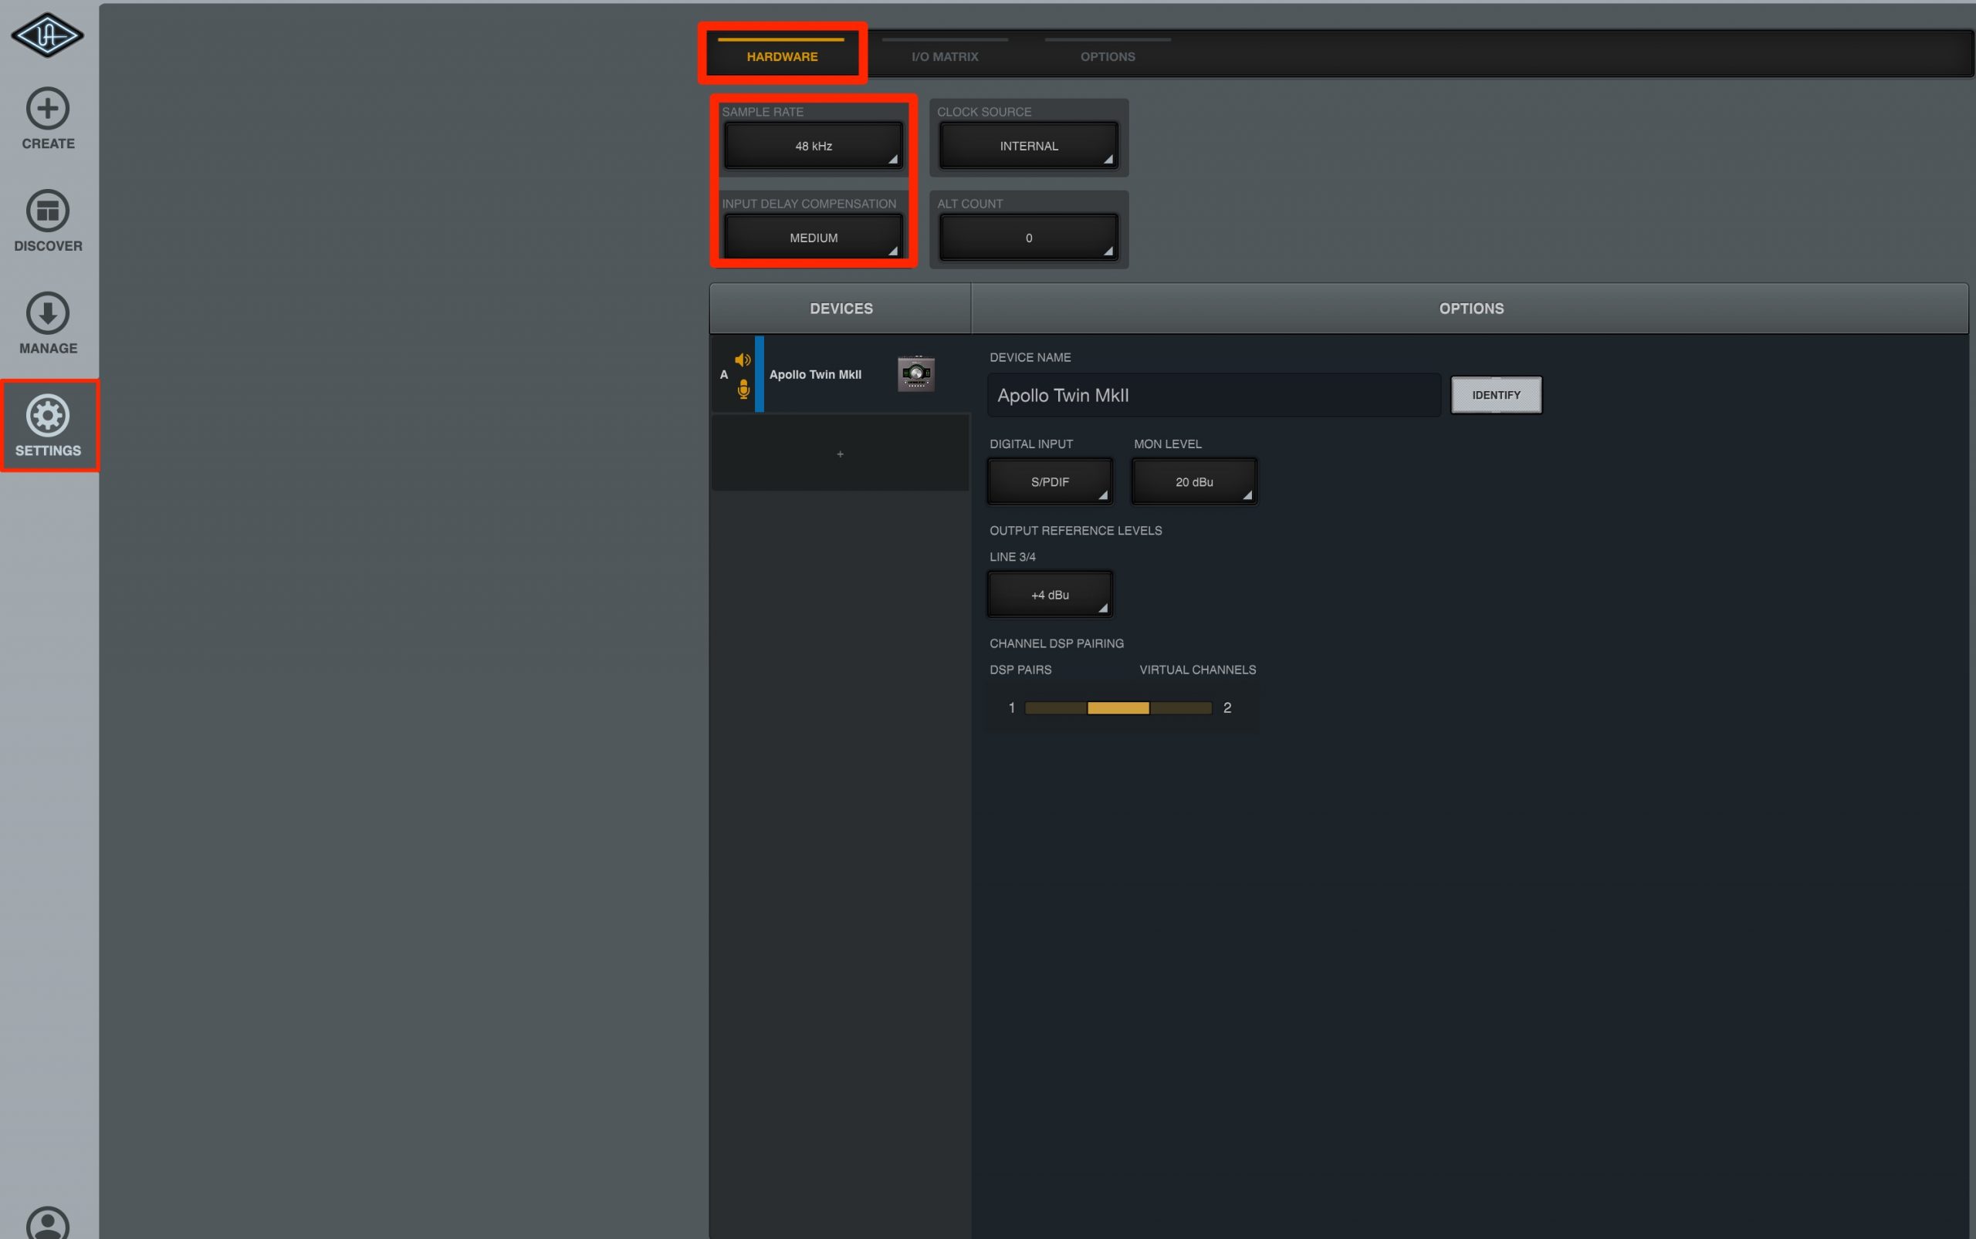Click the Output Reference Levels label
The image size is (1976, 1239).
coord(1075,530)
